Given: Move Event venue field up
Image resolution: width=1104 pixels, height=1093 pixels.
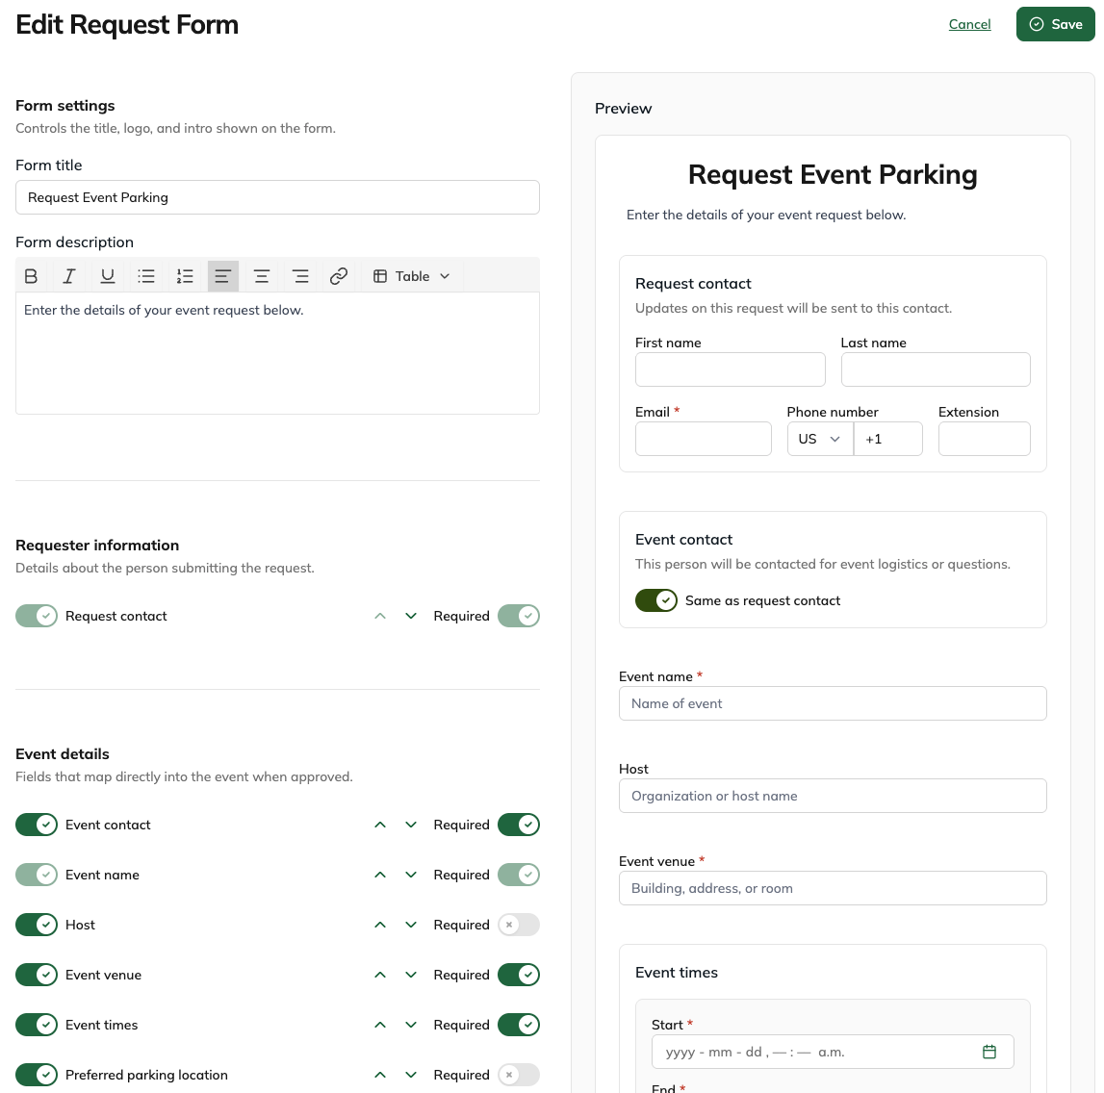Looking at the screenshot, I should pos(380,975).
